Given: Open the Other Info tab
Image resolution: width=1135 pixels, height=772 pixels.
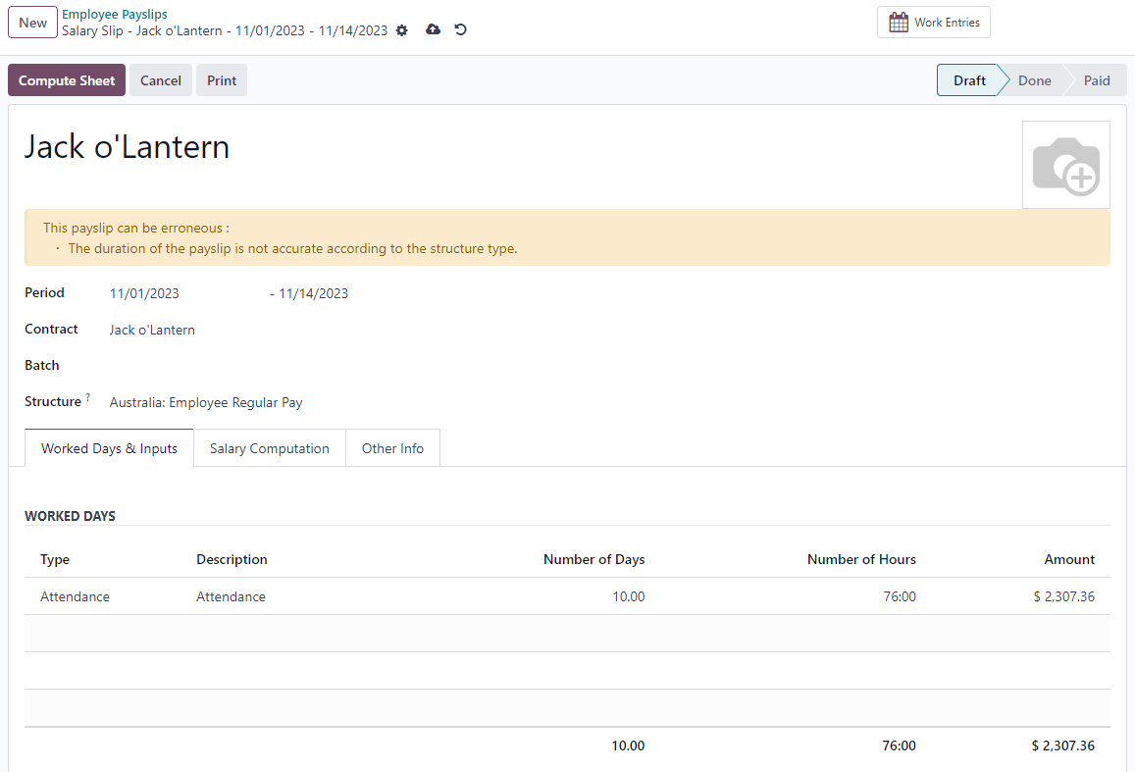Looking at the screenshot, I should (392, 447).
